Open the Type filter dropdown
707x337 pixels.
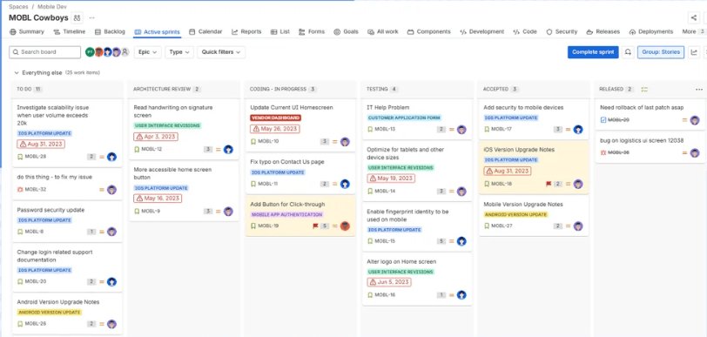point(179,52)
